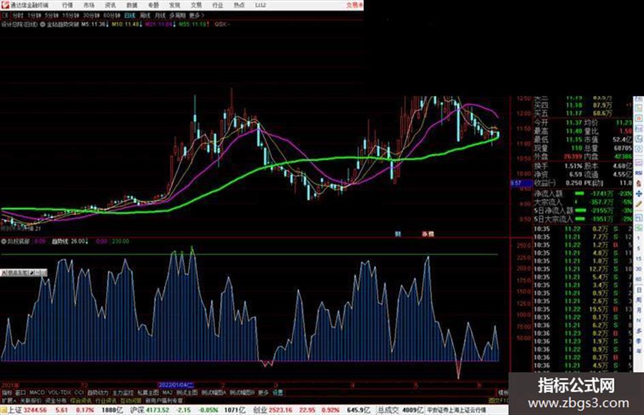Screen dimensions: 644x415
Task: Switch to 1-minute period in the right toolbar
Action: [639, 239]
